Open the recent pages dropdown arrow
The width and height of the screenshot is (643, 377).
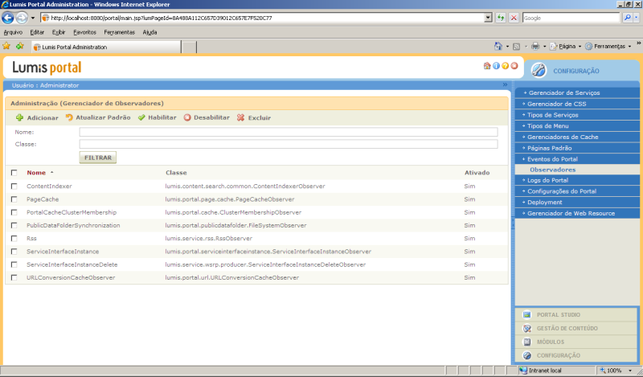point(33,18)
